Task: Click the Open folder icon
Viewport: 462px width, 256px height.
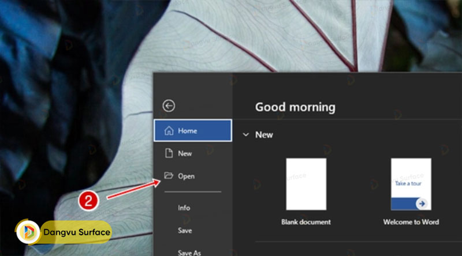Action: click(169, 176)
